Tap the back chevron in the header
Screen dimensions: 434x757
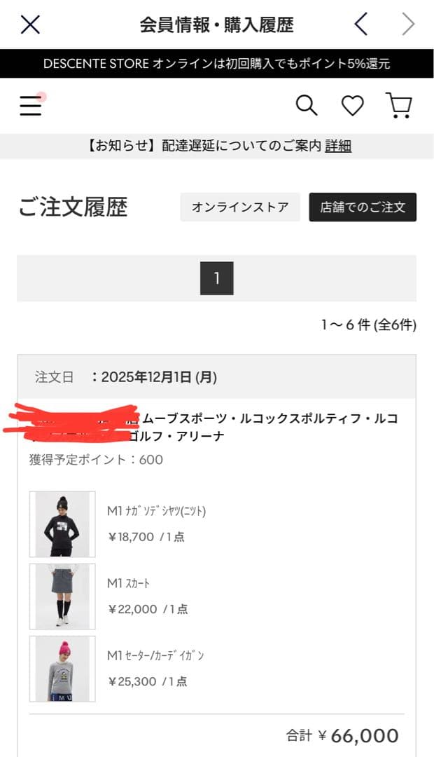pos(359,23)
